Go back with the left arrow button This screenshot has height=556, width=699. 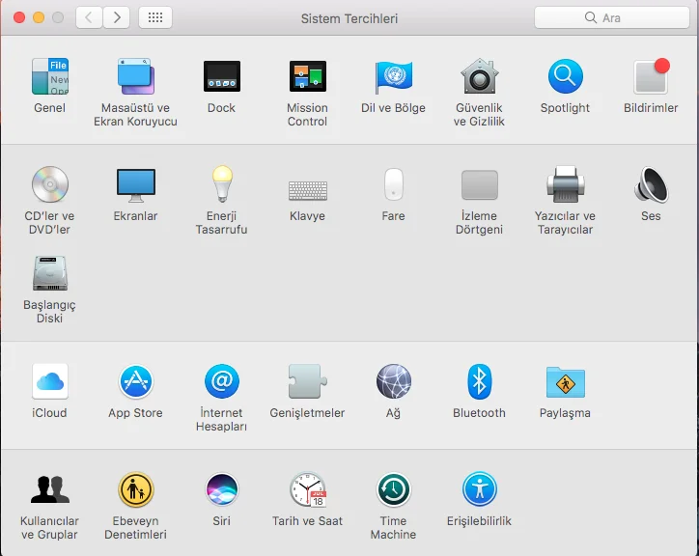(89, 17)
